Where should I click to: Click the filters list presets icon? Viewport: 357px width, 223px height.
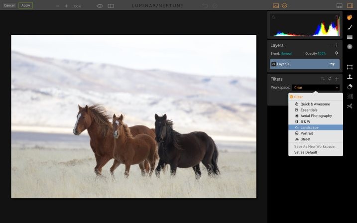(323, 79)
